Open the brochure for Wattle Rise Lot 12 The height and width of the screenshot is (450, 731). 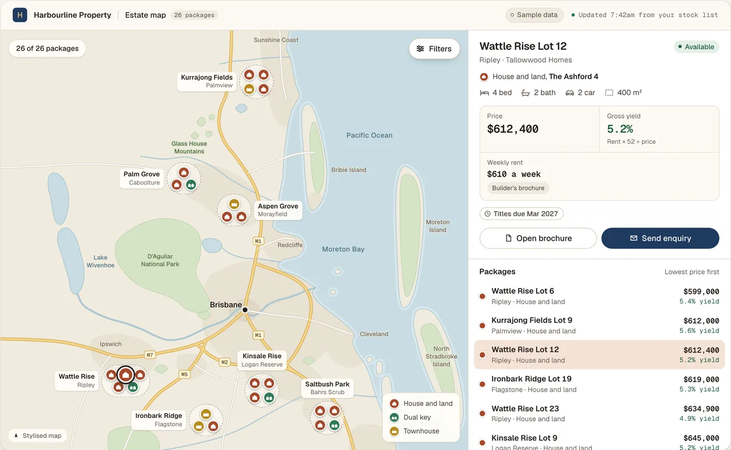coord(538,238)
